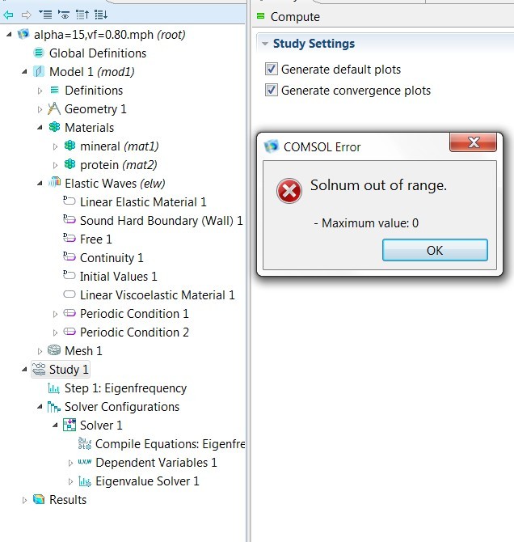Viewport: 514px width, 542px height.
Task: Collapse the Model 1 node
Action: pyautogui.click(x=24, y=72)
